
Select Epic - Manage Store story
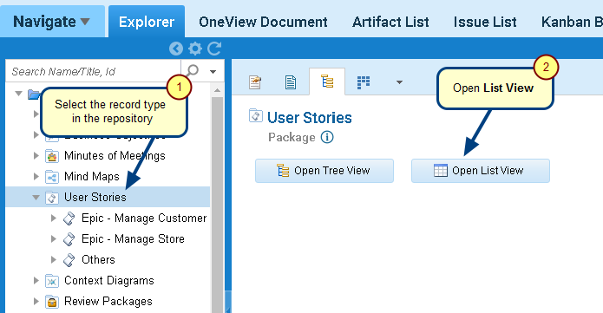[x=133, y=238]
